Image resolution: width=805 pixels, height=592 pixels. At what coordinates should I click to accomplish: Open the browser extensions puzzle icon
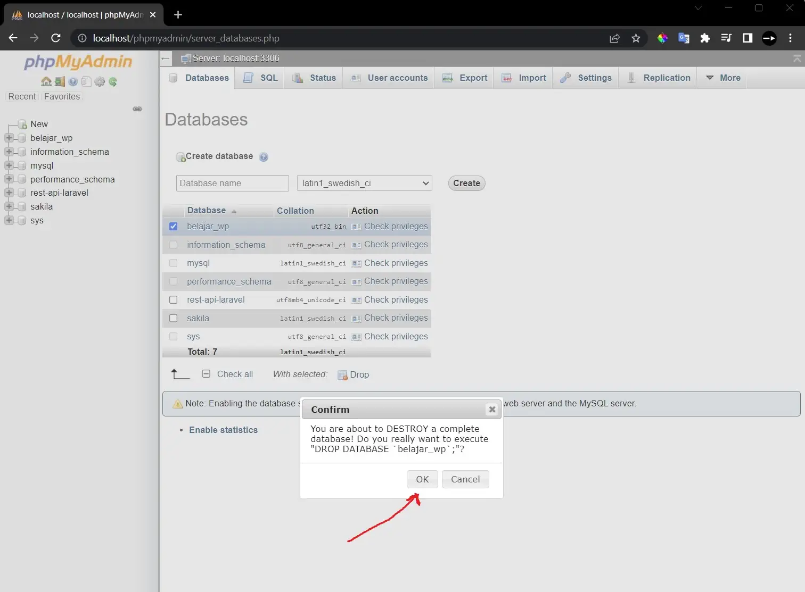pyautogui.click(x=705, y=38)
